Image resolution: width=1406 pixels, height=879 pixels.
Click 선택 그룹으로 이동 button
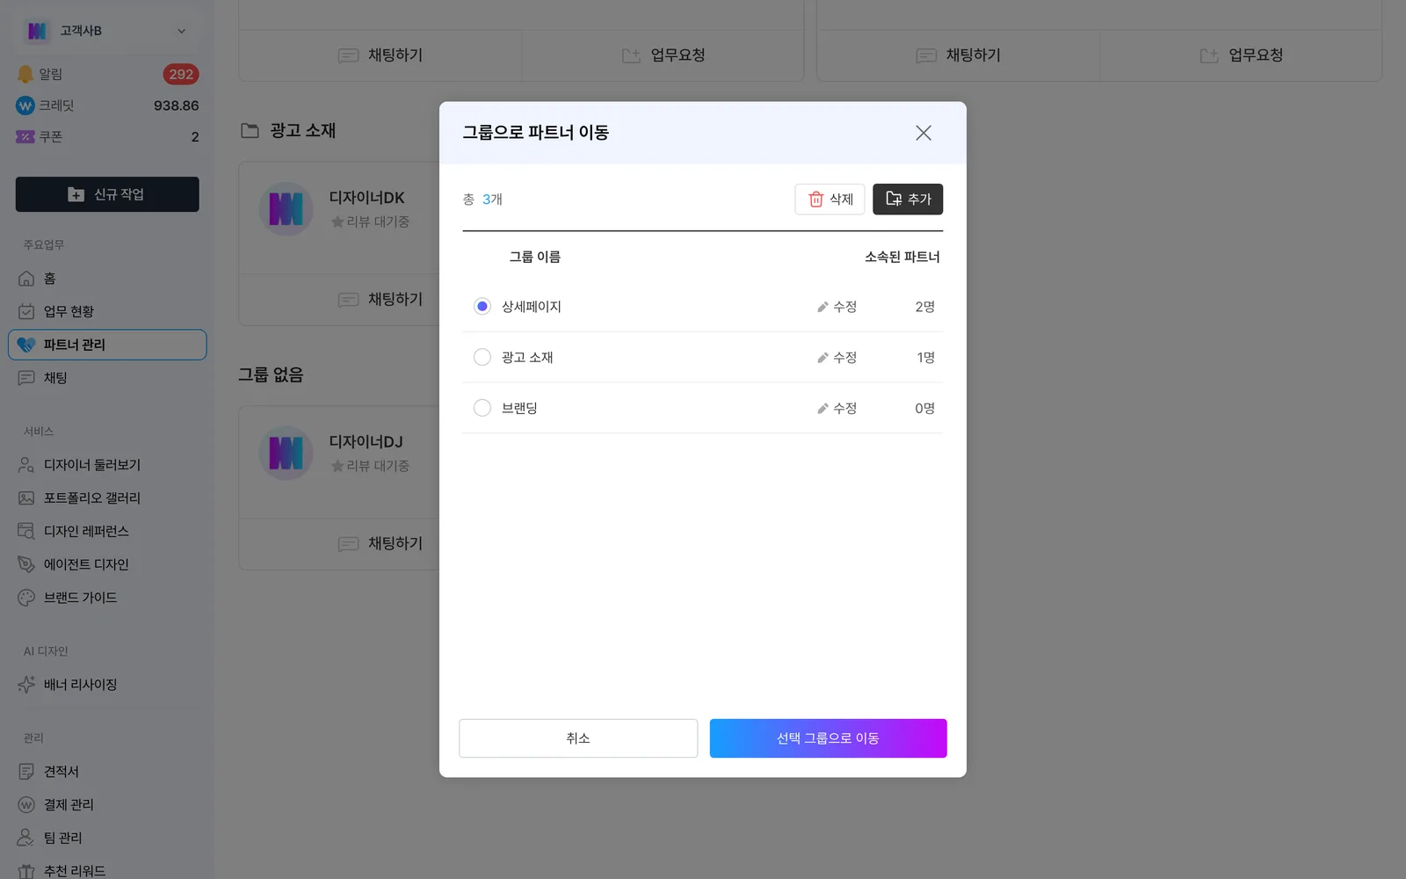point(828,738)
